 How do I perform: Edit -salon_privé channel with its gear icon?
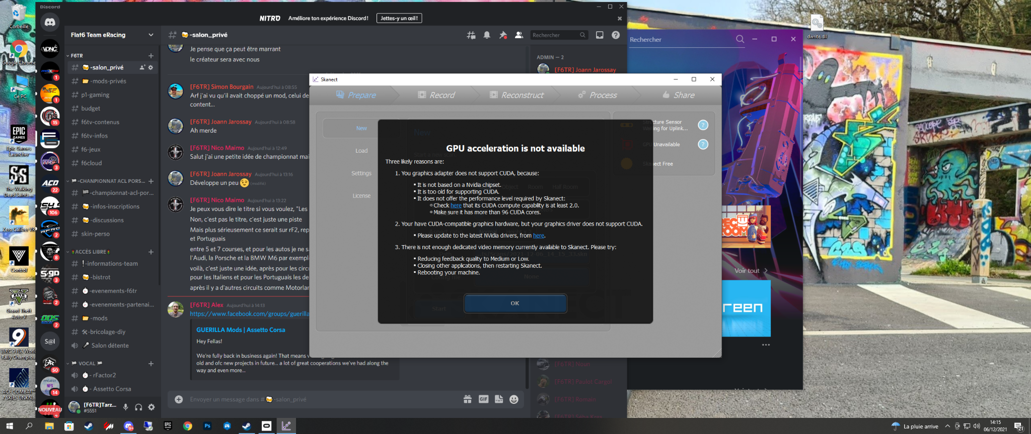click(151, 67)
